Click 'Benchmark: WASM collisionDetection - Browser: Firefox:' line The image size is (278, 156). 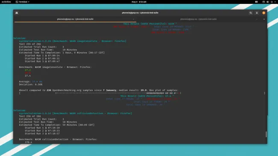click(58, 139)
